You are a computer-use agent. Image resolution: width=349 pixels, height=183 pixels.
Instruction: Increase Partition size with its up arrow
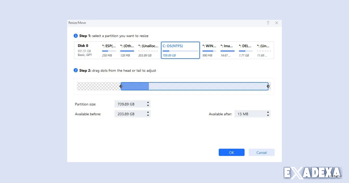[x=148, y=103]
